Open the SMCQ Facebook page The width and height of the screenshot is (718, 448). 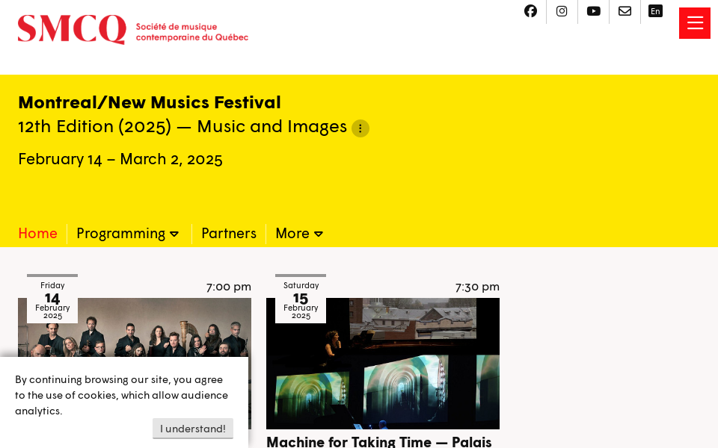tap(530, 10)
